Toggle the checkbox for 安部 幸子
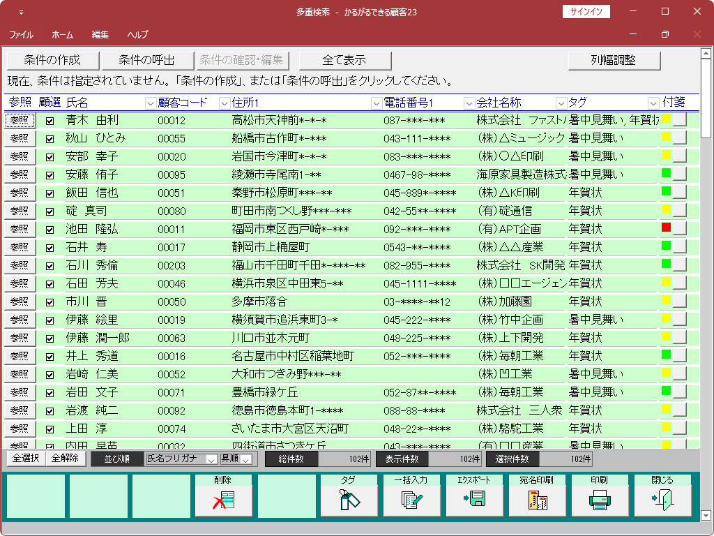 pyautogui.click(x=50, y=157)
